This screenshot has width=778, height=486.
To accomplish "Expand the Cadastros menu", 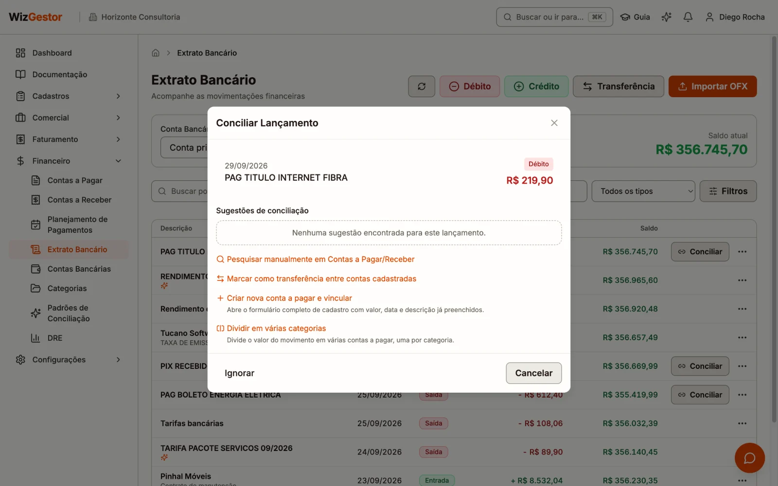I will tap(69, 96).
